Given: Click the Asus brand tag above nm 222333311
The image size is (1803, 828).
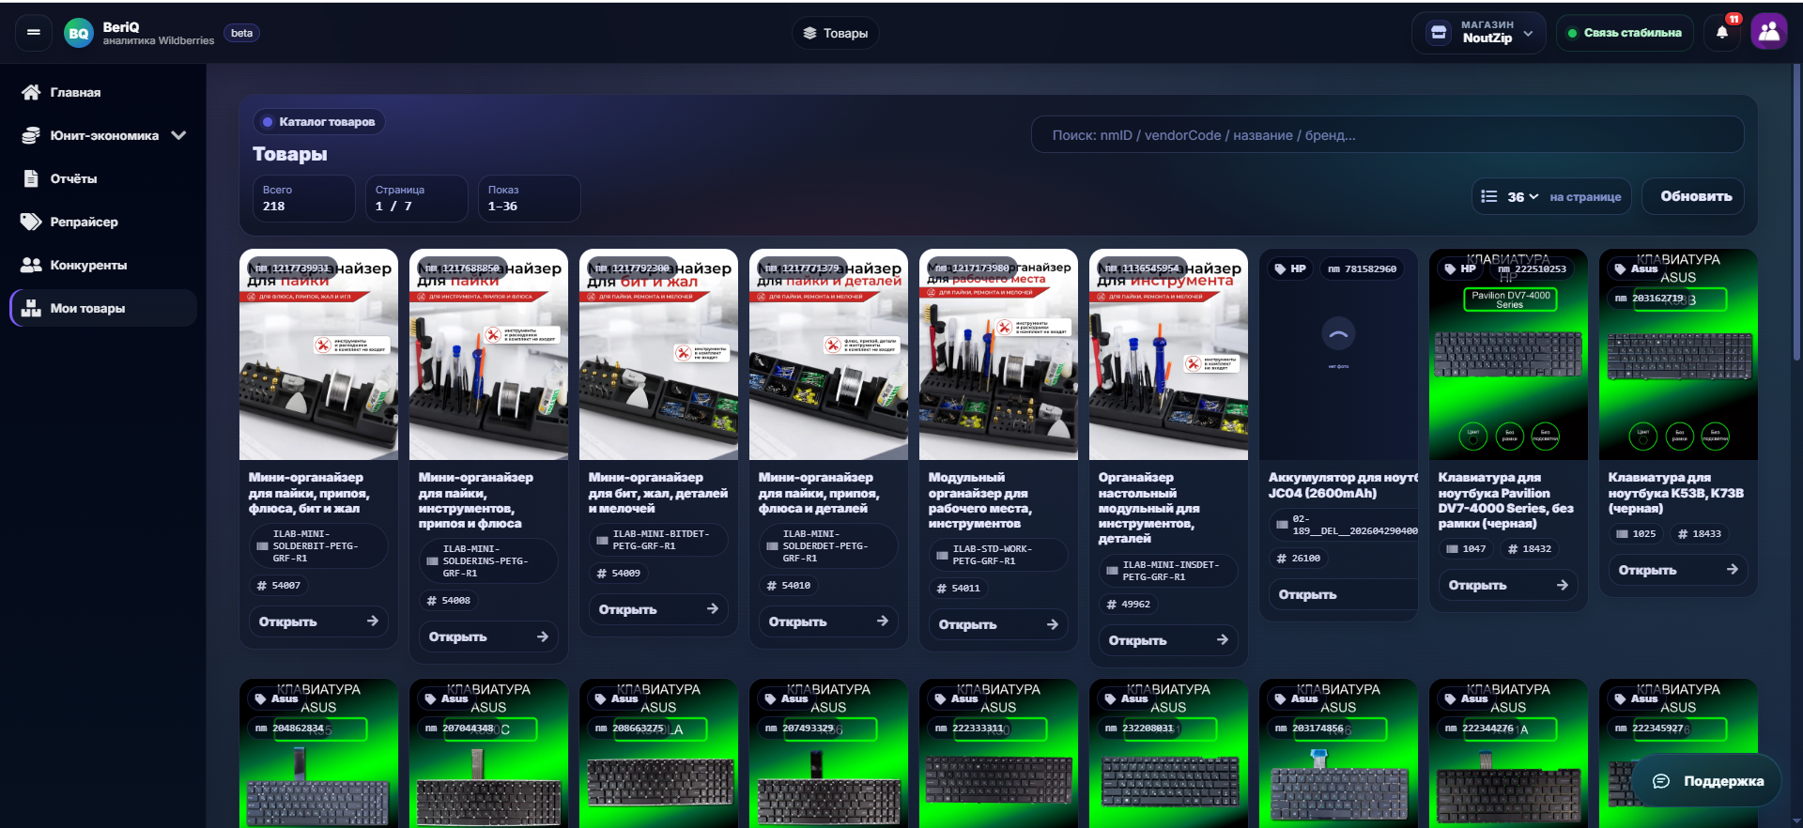Looking at the screenshot, I should [956, 699].
